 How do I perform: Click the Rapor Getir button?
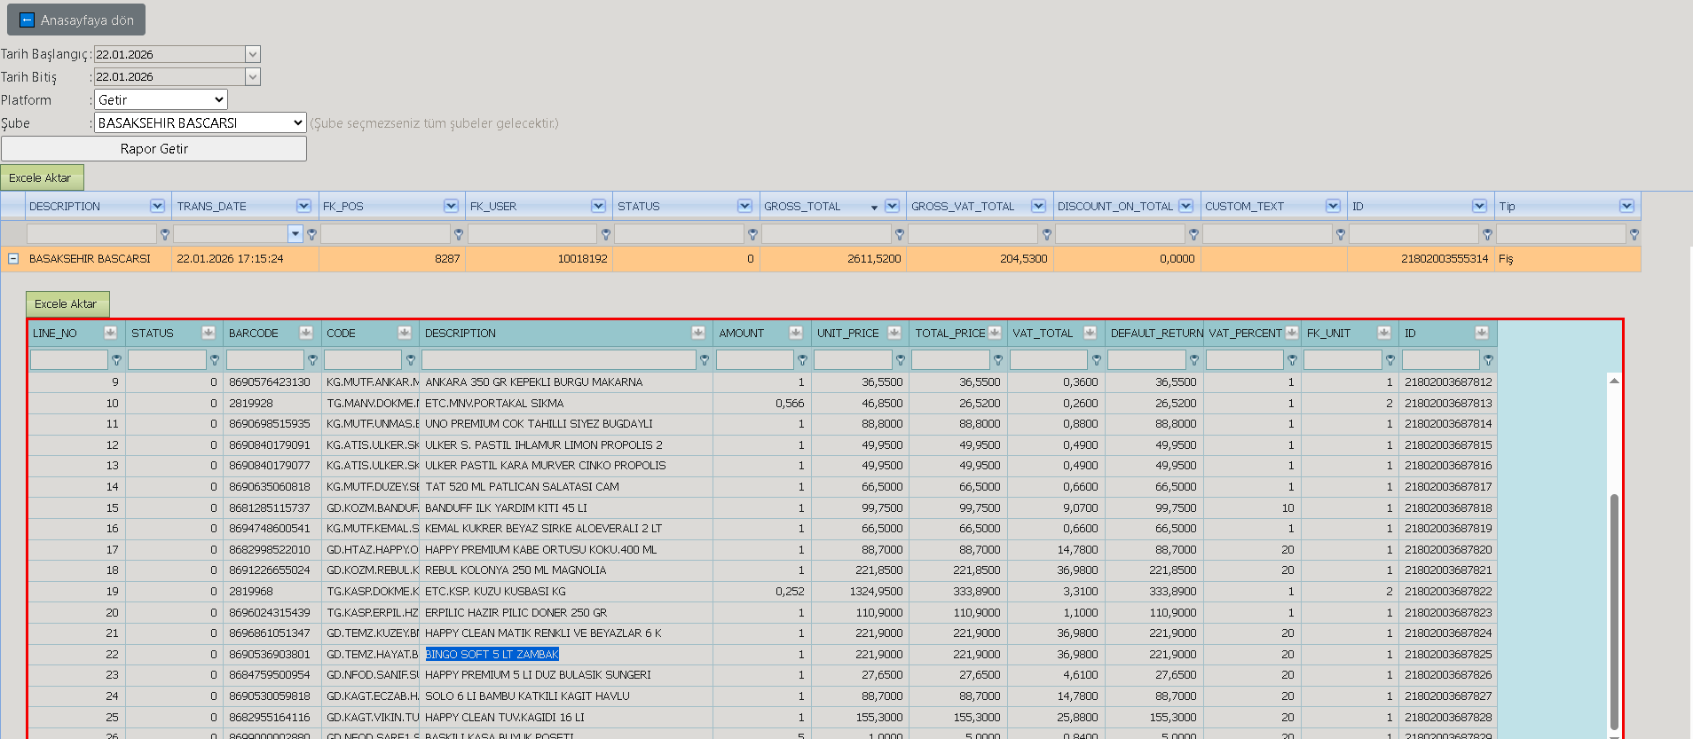154,148
